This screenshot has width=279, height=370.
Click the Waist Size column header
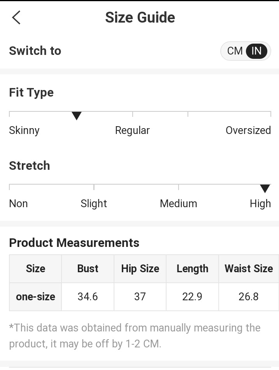(x=249, y=269)
